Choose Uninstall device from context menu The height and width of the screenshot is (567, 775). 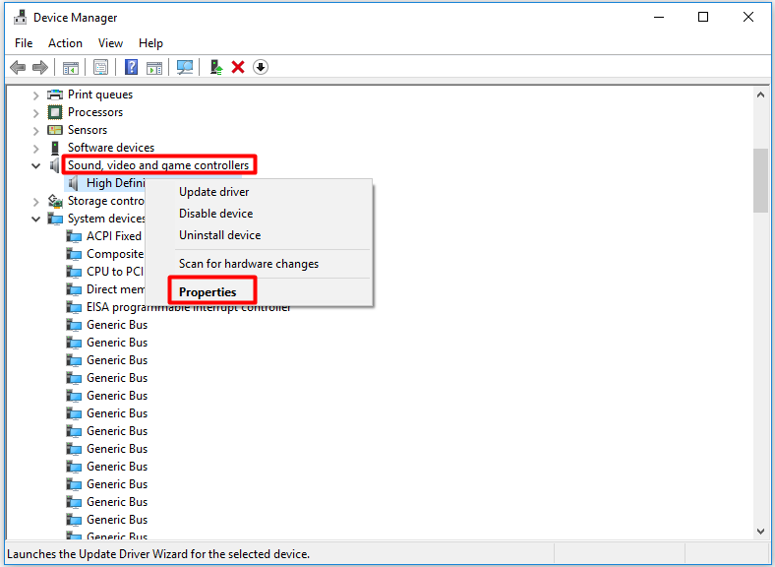tap(259, 235)
